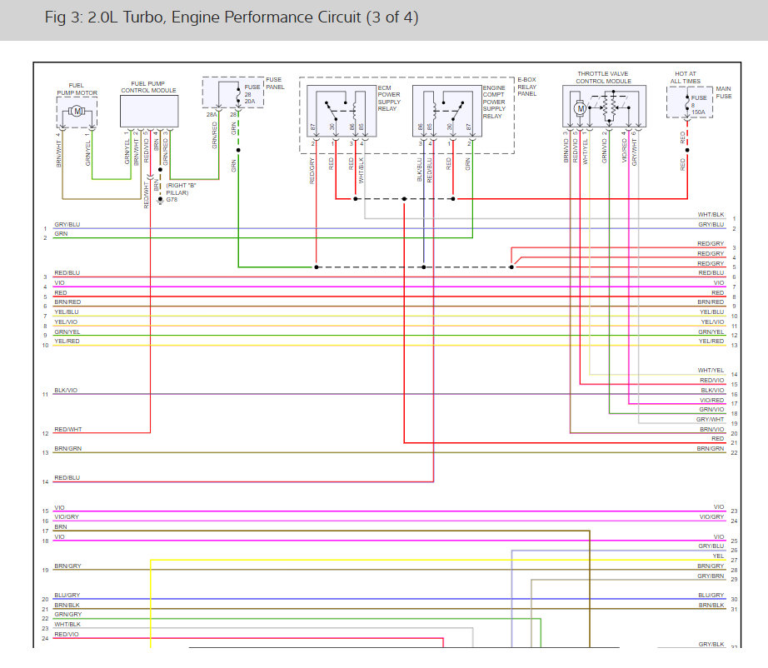Viewport: 768px width, 668px height.
Task: Click the throttle valve potentiometer resistor symbol
Action: pyautogui.click(x=614, y=107)
